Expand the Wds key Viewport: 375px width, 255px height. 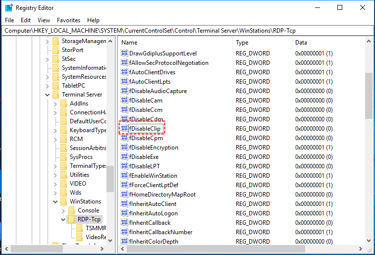55,193
